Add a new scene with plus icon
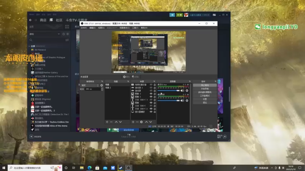305x171 pixels. point(107,122)
